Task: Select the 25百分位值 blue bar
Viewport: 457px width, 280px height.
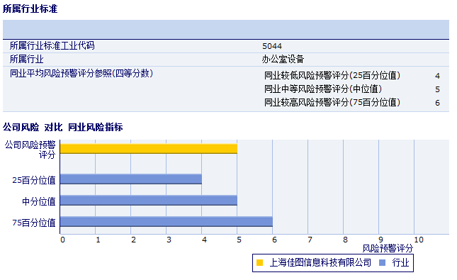Action: coord(131,179)
